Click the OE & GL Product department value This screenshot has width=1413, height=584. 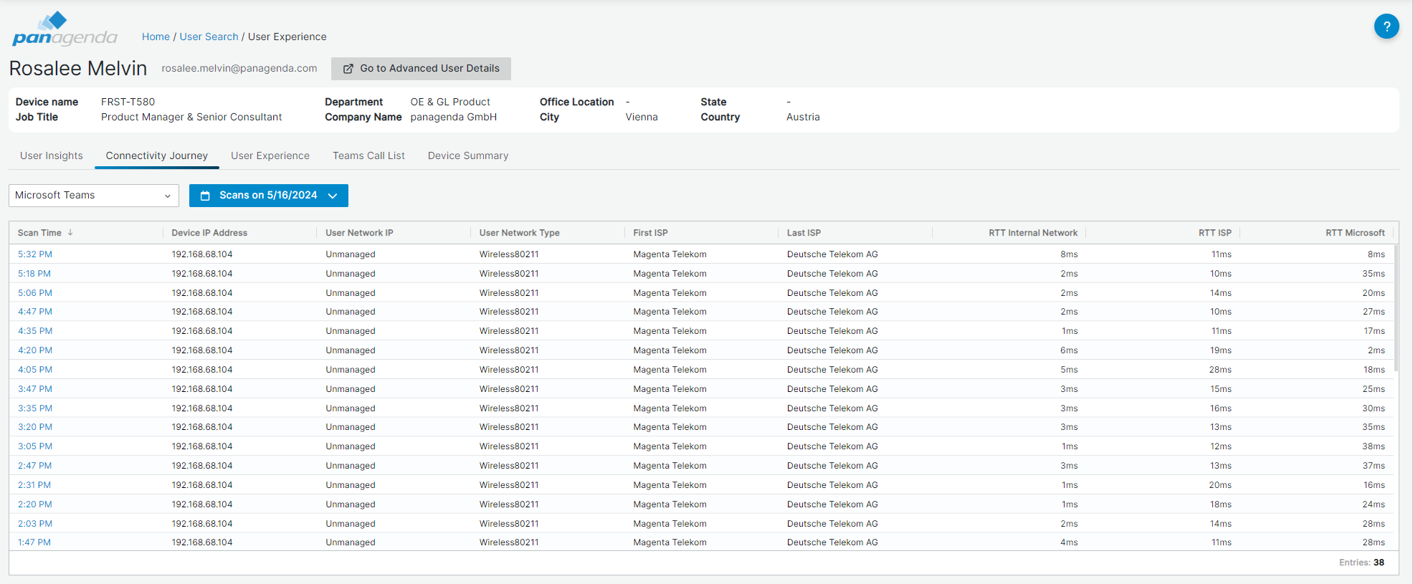coord(450,102)
